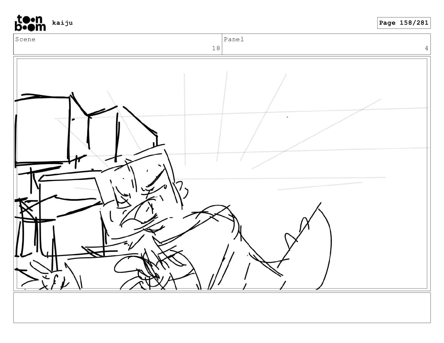
Task: Click the 'Scene' header label
Action: click(x=25, y=39)
